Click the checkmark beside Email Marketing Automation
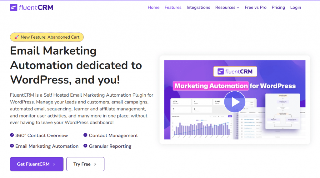 pyautogui.click(x=12, y=146)
